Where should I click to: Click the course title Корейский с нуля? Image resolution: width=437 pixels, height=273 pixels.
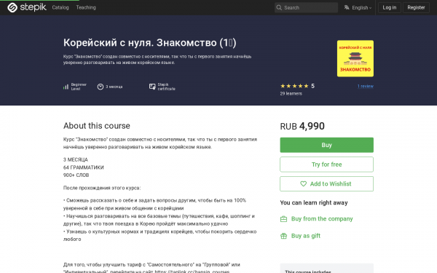(149, 43)
